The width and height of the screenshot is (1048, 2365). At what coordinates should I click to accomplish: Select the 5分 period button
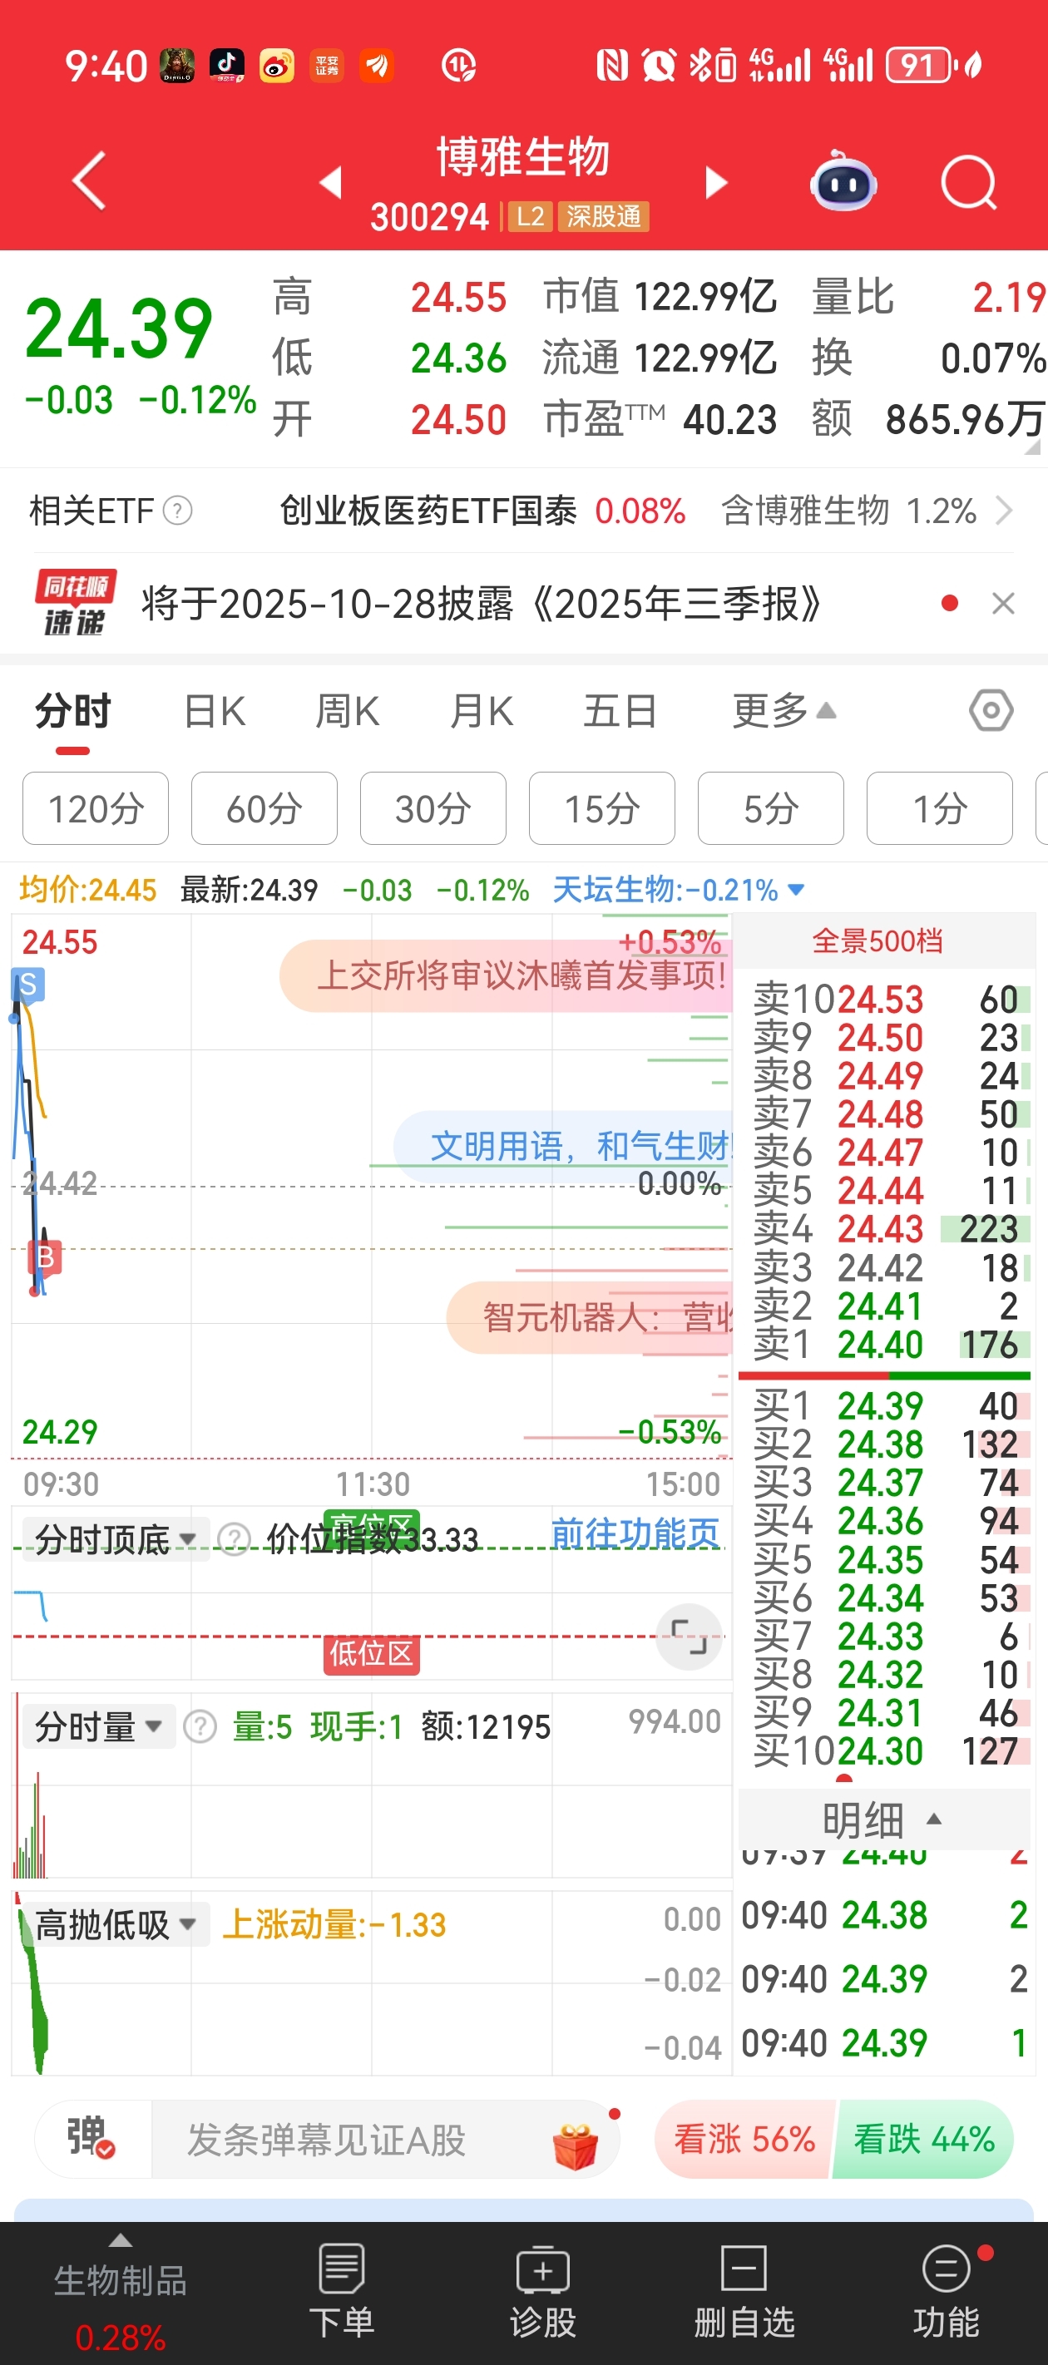pyautogui.click(x=771, y=809)
